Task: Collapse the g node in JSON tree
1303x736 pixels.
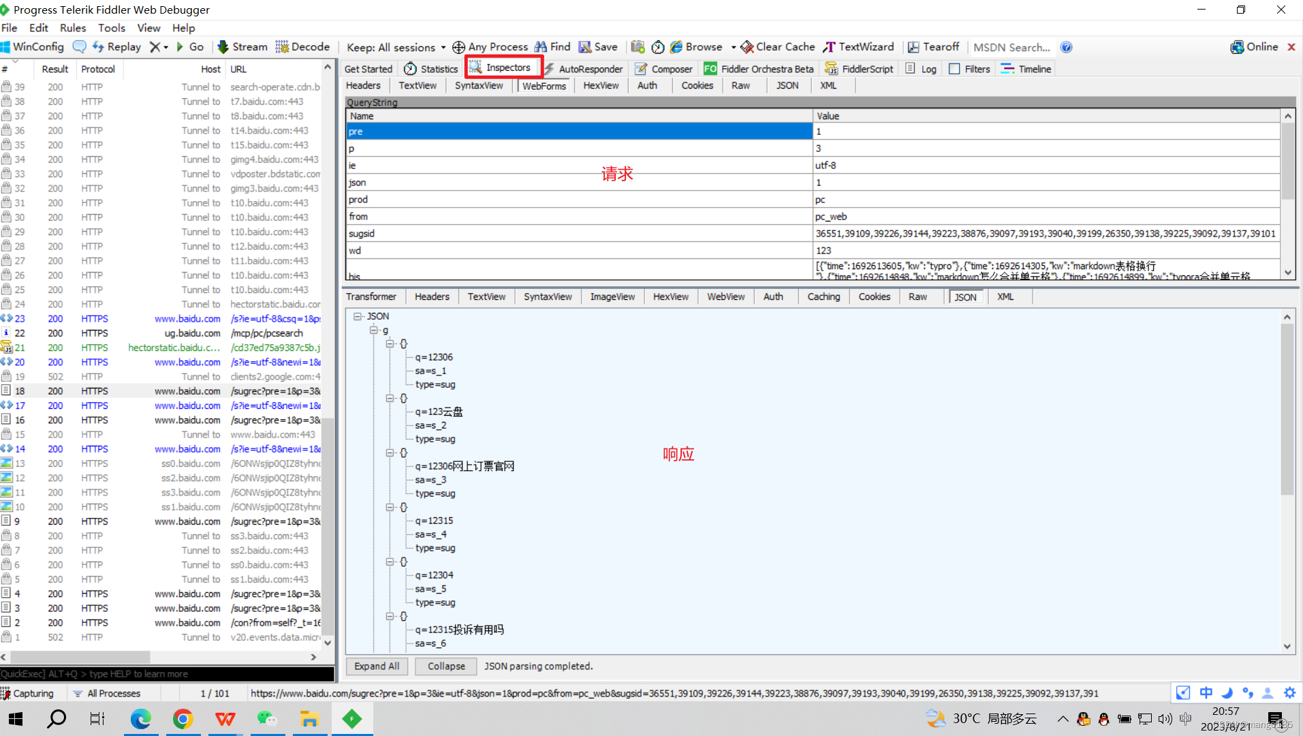Action: pos(373,330)
